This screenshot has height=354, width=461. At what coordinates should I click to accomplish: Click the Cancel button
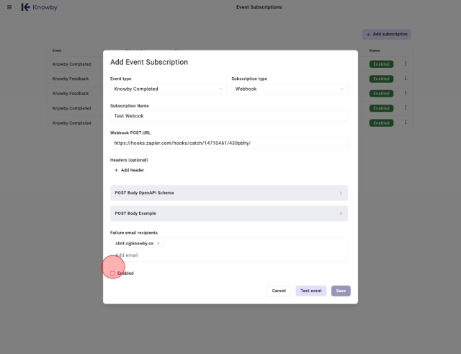279,291
